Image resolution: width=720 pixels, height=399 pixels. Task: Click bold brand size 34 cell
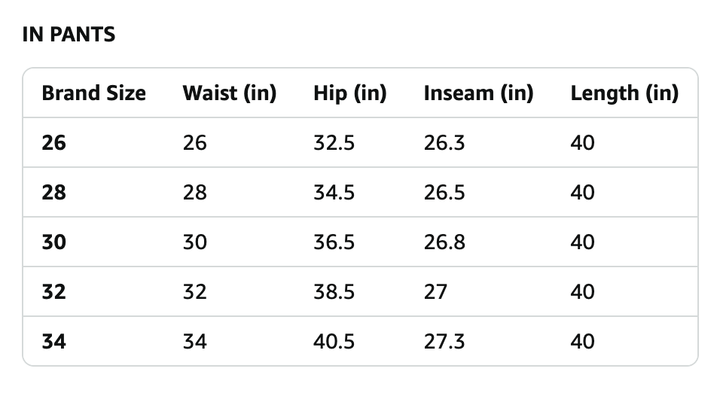click(54, 341)
